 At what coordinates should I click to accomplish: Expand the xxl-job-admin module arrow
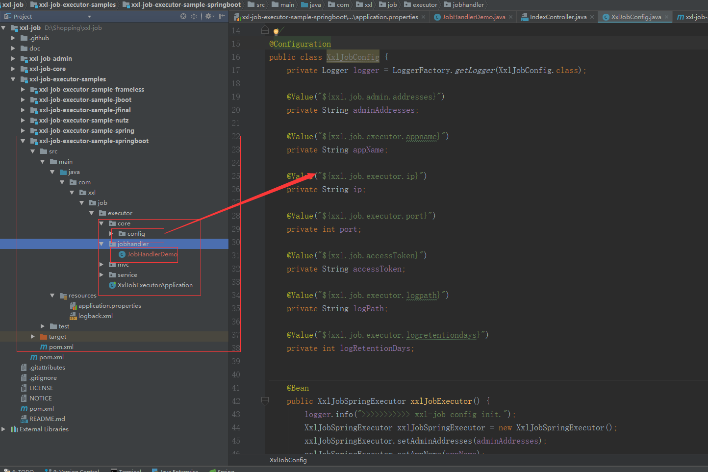point(13,58)
